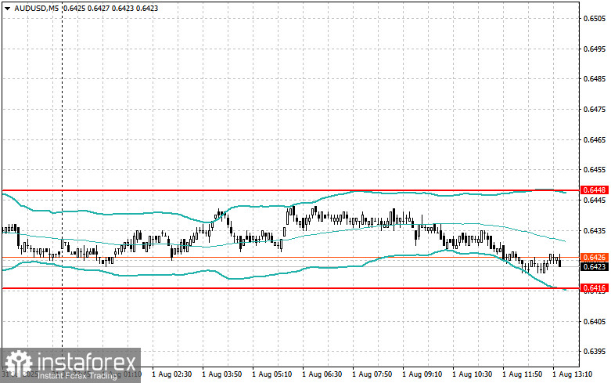Click the OHLC values 0.6425 0.6427 0.6423 0.6423
The width and height of the screenshot is (611, 383).
110,8
